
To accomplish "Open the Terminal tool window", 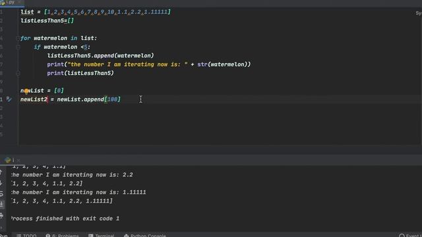I will click(x=101, y=236).
